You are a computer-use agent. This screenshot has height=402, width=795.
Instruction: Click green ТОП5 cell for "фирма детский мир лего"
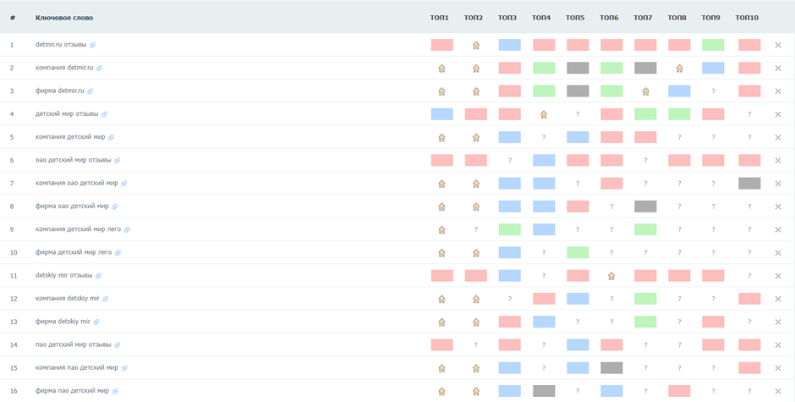[578, 252]
